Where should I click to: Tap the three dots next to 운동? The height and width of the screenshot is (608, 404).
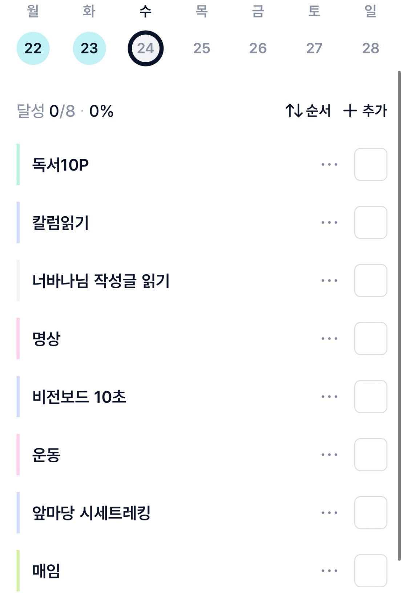pyautogui.click(x=329, y=455)
